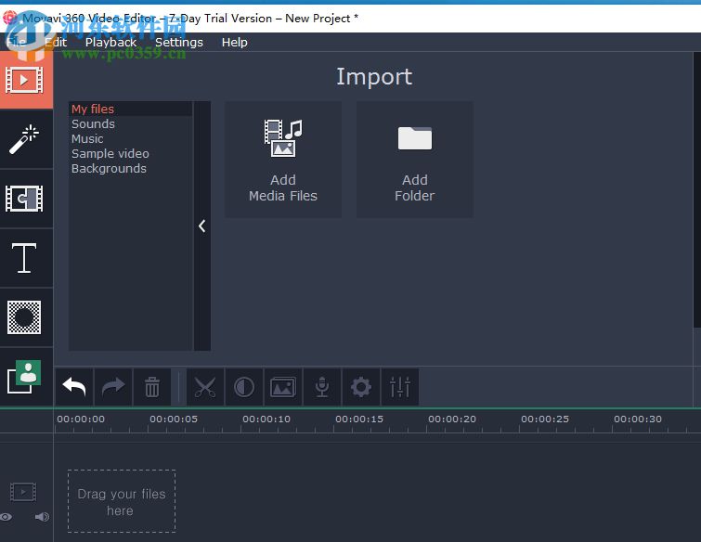701x542 pixels.
Task: Click the video track film icon
Action: 23,492
